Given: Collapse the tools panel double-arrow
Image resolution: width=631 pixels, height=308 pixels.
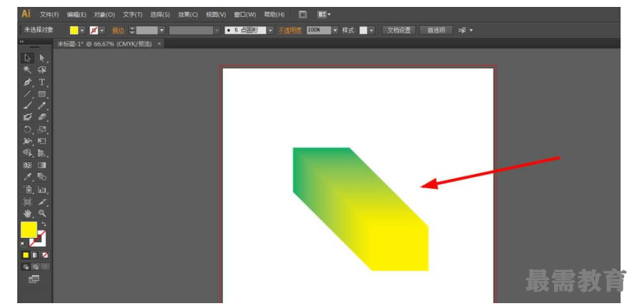Looking at the screenshot, I should point(21,42).
